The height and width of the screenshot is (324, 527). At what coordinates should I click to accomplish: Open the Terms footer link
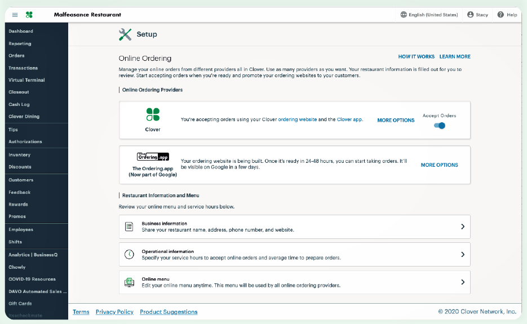(81, 312)
